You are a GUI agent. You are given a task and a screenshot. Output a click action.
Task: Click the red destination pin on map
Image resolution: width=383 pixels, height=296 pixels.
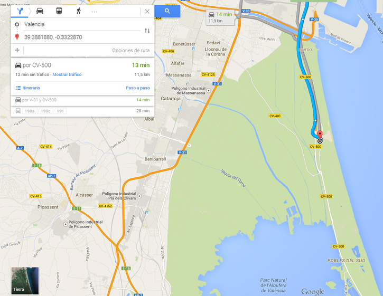click(320, 135)
